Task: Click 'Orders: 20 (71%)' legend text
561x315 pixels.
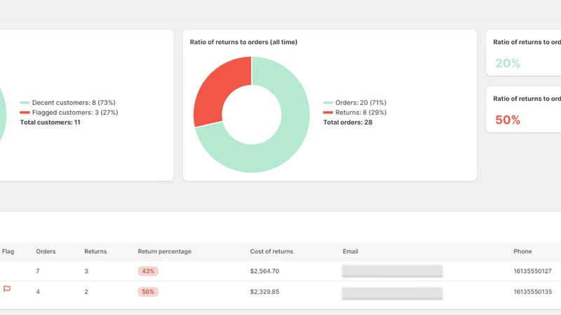Action: coord(360,102)
